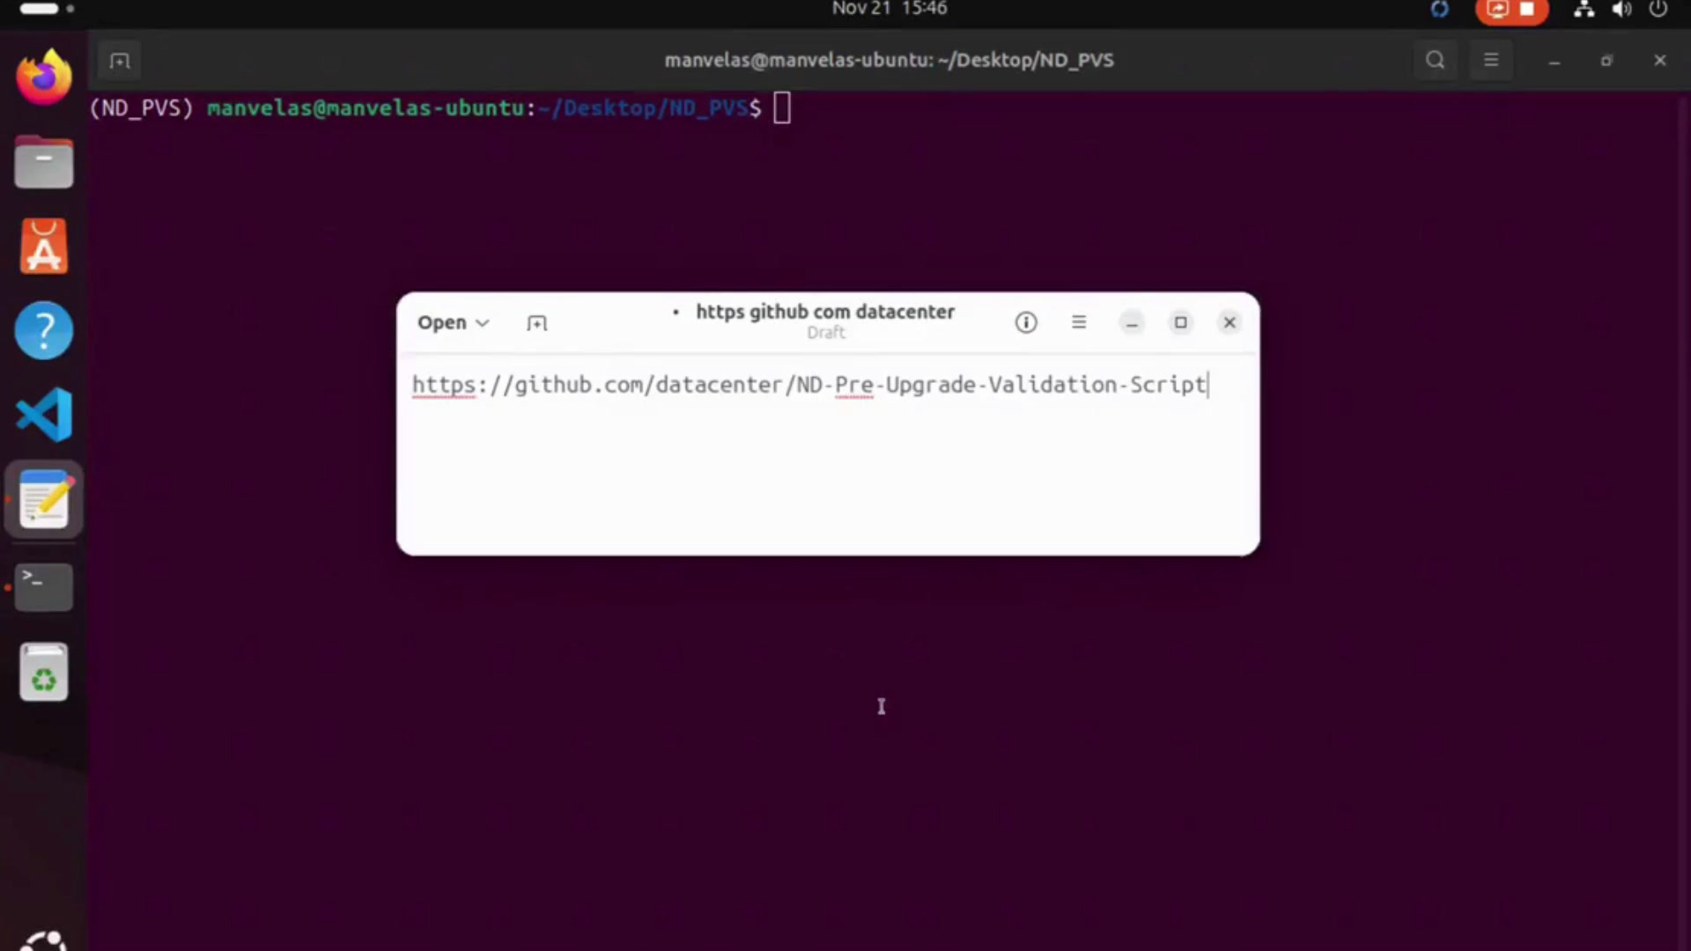Launch Ubuntu Software app store

click(x=43, y=246)
